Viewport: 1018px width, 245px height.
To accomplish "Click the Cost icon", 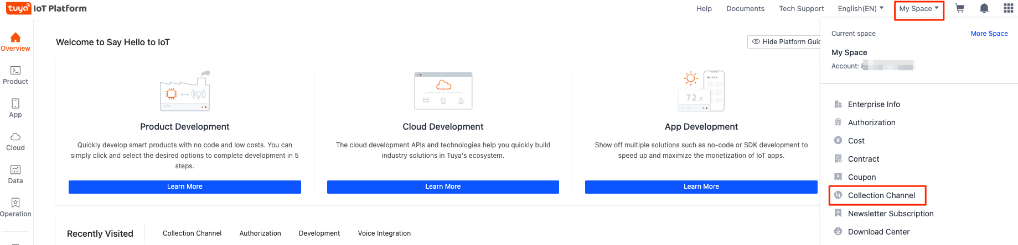I will point(838,141).
